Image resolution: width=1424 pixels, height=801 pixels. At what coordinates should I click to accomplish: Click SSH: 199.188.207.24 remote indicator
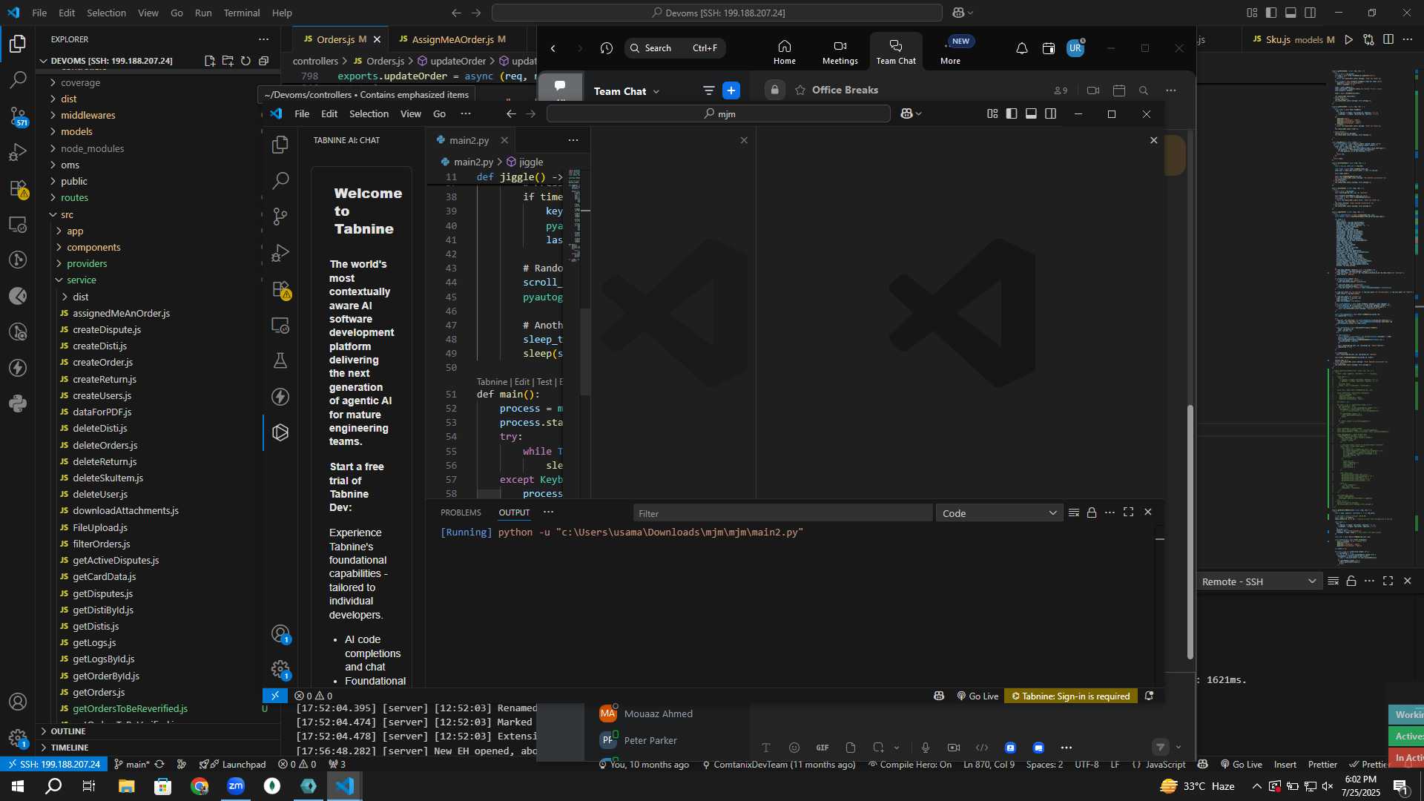[x=53, y=765]
